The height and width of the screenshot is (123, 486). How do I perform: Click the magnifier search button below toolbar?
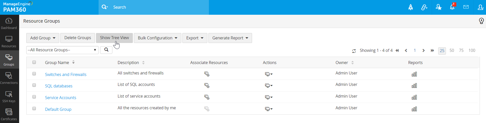(x=106, y=50)
